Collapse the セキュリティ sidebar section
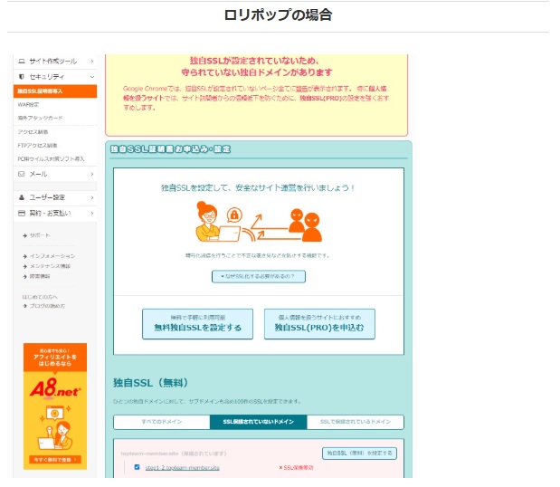560x487 pixels. tap(92, 77)
